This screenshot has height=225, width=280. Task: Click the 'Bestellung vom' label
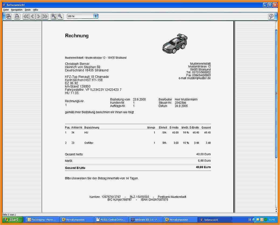point(120,99)
